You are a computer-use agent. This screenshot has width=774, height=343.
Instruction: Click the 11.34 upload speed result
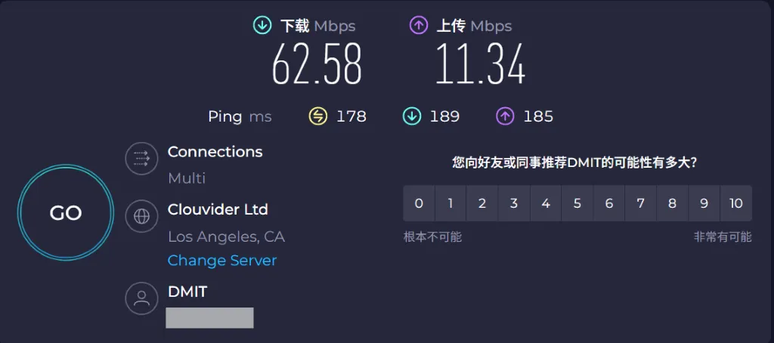[479, 64]
